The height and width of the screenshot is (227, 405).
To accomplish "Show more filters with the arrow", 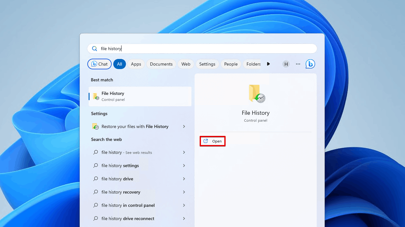I will tap(268, 64).
